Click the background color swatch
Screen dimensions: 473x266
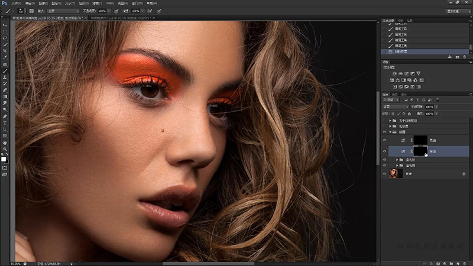pos(7,162)
